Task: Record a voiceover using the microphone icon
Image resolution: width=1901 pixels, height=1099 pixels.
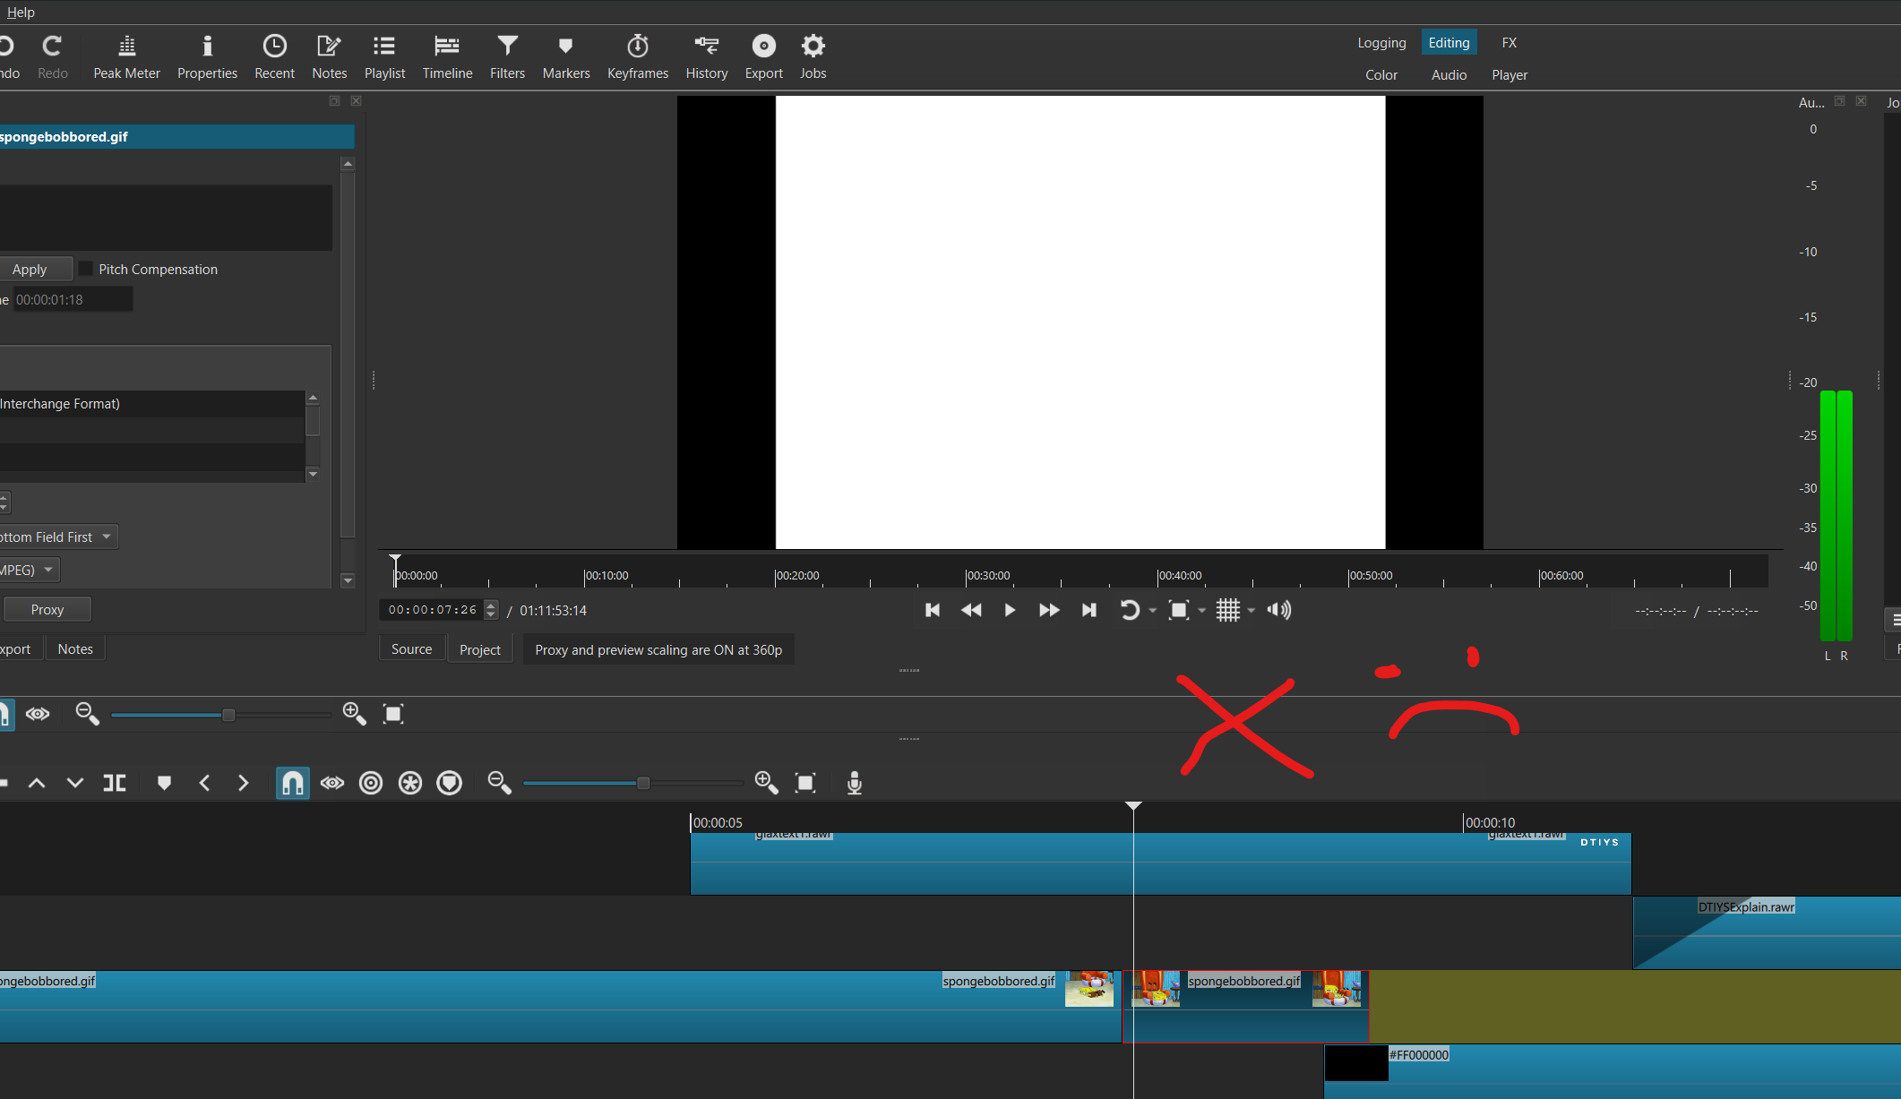Action: [855, 782]
